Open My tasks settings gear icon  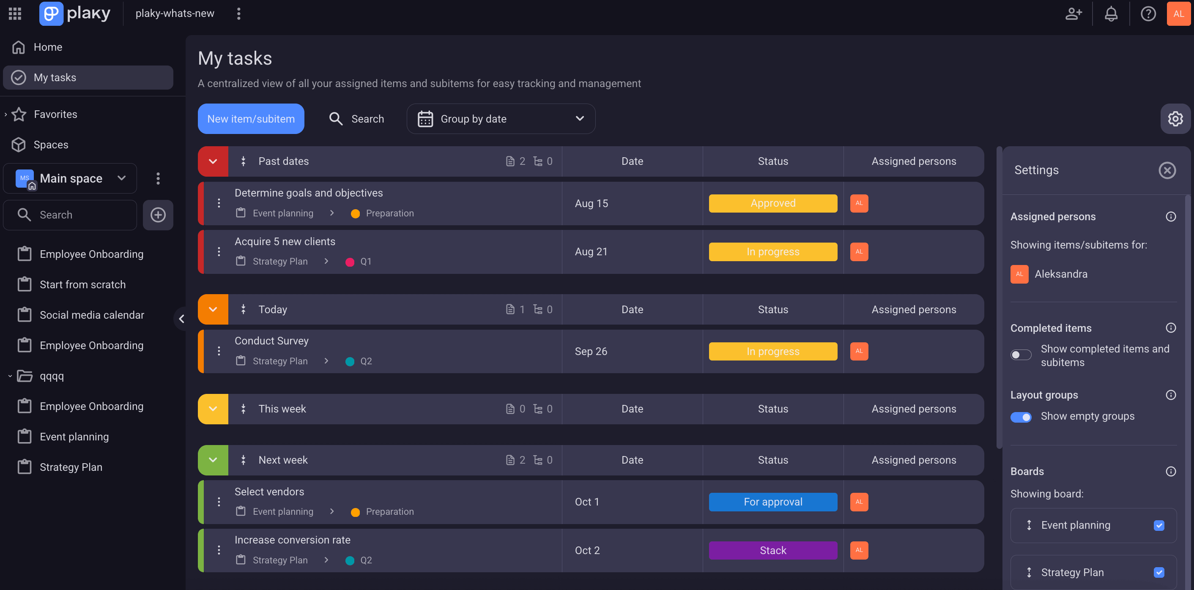point(1175,119)
